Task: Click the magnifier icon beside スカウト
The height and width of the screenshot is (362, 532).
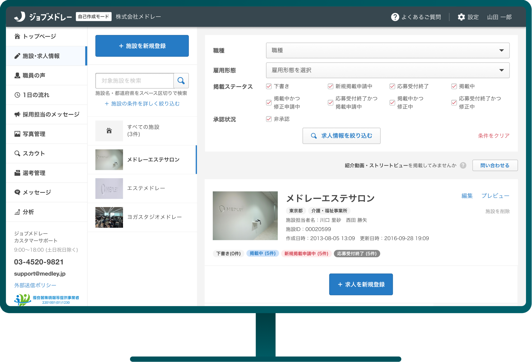Action: 17,153
